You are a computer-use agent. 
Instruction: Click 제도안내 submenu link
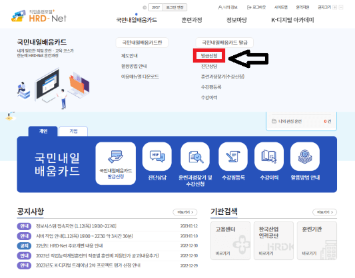129,56
